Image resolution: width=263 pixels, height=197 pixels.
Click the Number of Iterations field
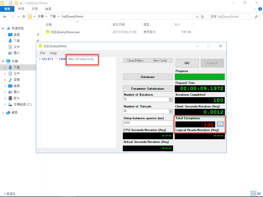[146, 99]
